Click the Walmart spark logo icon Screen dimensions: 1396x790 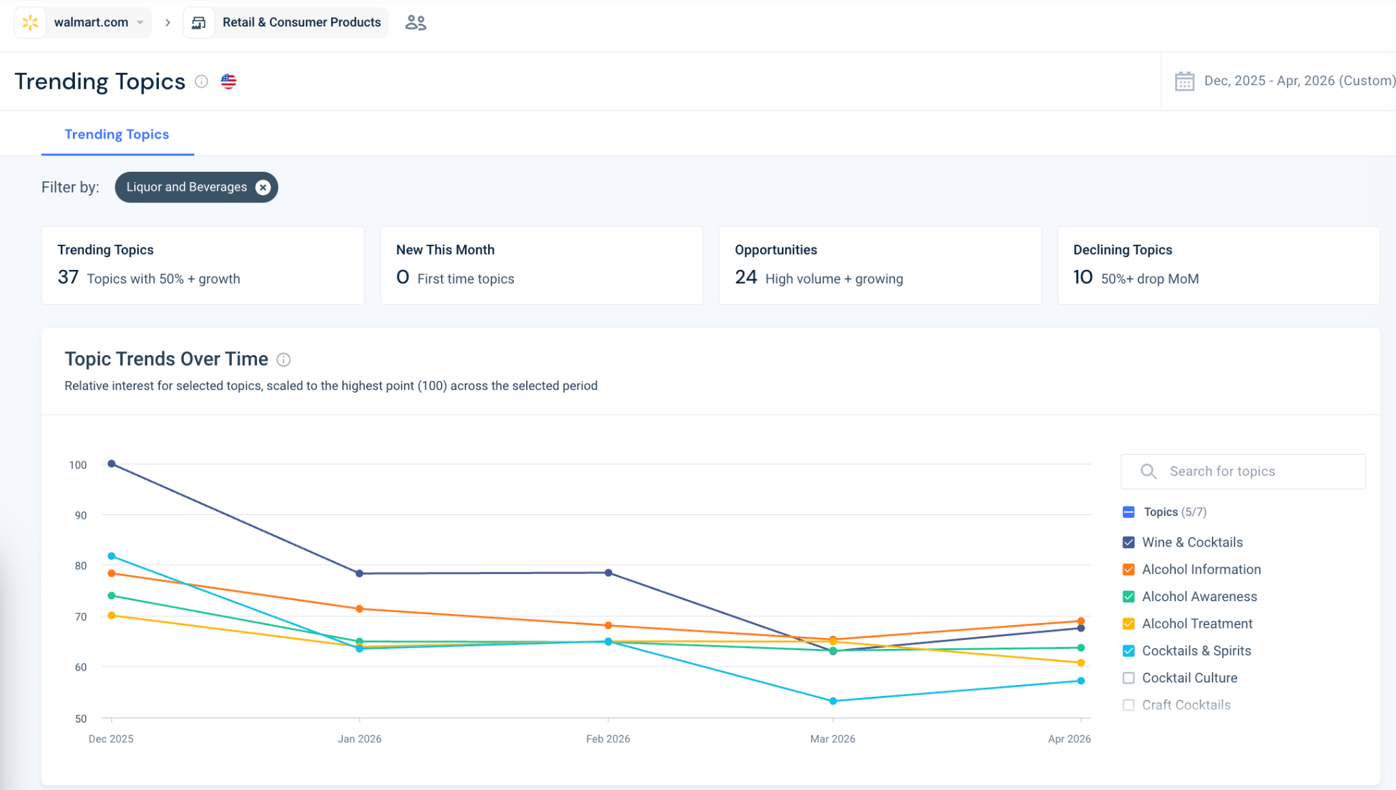pos(30,22)
